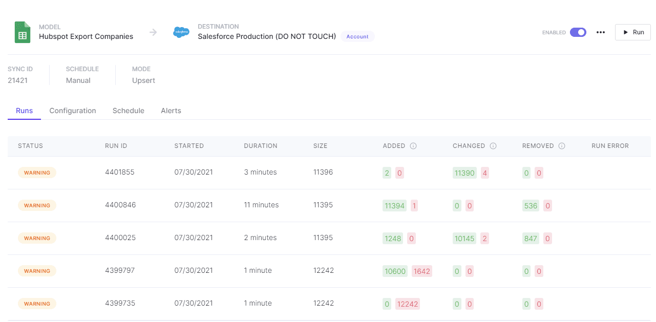Go to the Alerts tab
Screen dimensions: 656x322
(171, 111)
